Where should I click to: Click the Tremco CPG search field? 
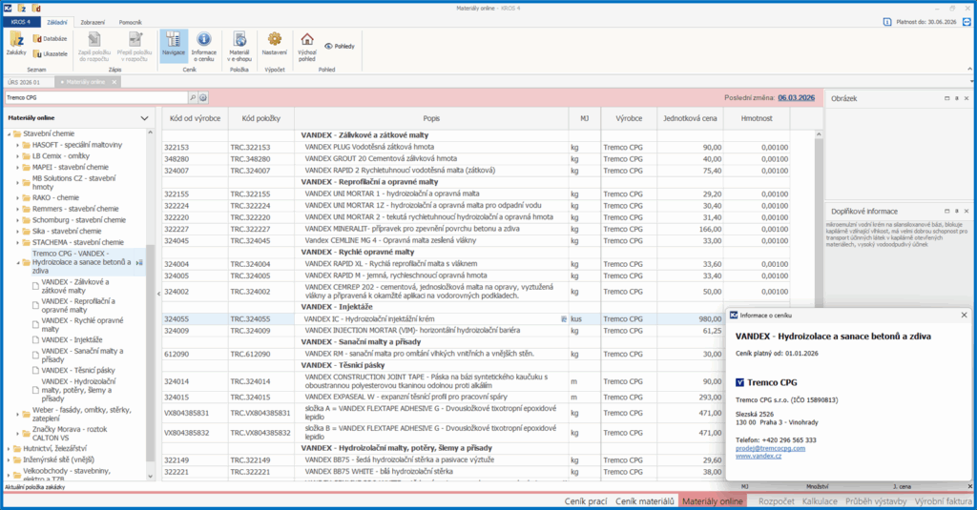tap(94, 97)
